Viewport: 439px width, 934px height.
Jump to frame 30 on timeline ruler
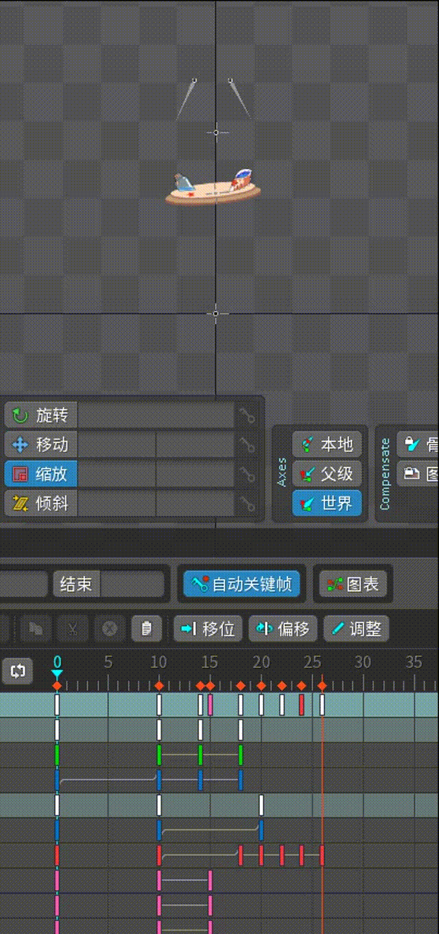click(x=363, y=662)
